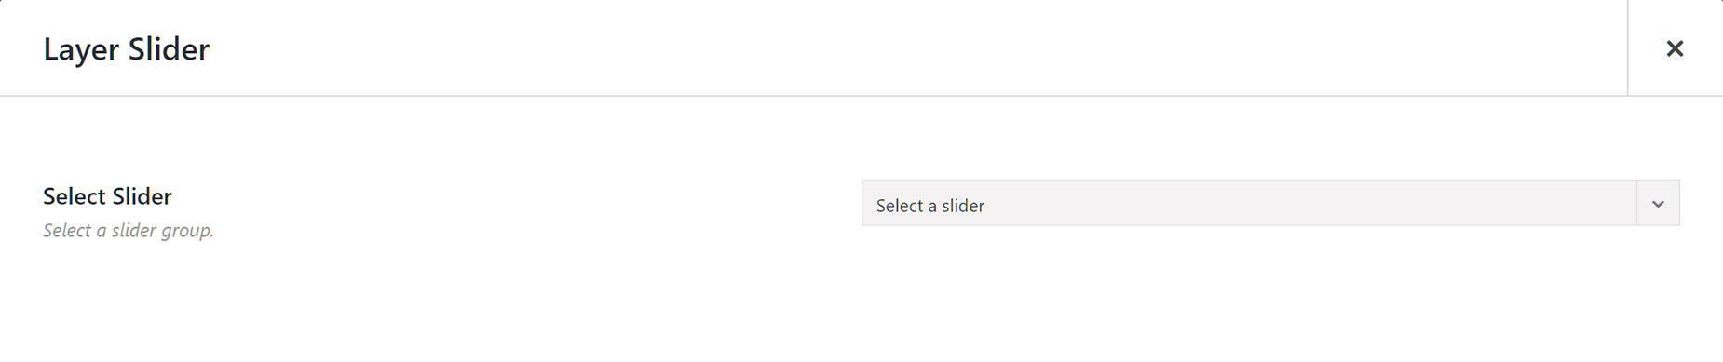
Task: Open the Select a slider dropdown
Action: [1270, 203]
